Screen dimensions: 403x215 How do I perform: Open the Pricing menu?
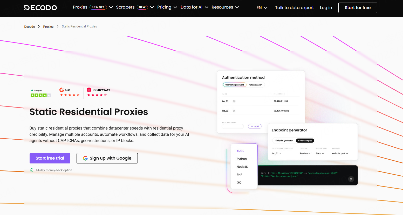coord(167,7)
